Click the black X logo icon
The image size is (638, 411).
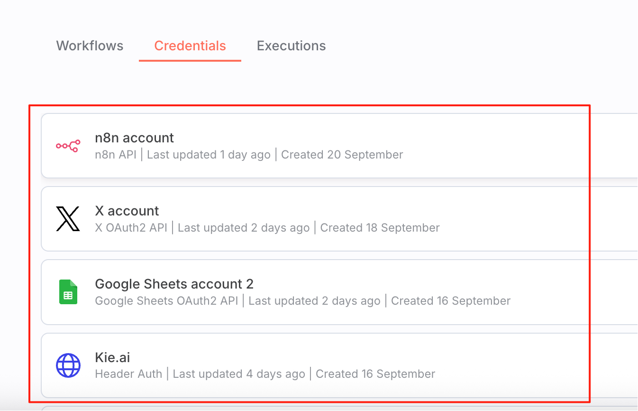(68, 219)
